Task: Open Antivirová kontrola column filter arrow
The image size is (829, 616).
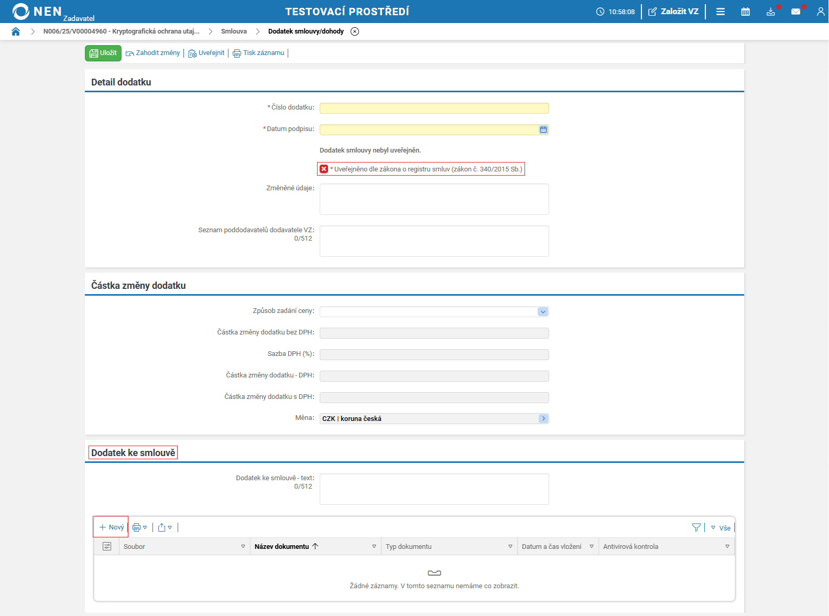Action: (727, 546)
